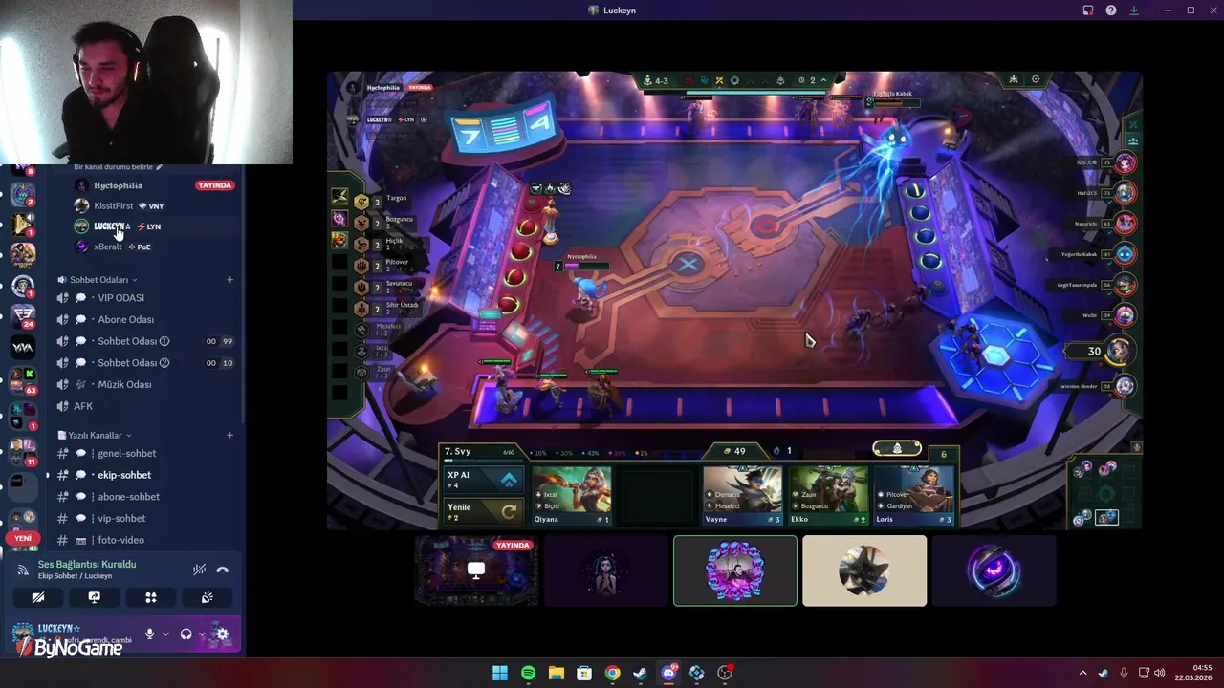
Task: Expand headphone output options arrow
Action: coord(202,634)
